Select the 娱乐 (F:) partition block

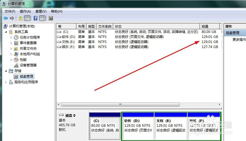click(204, 126)
